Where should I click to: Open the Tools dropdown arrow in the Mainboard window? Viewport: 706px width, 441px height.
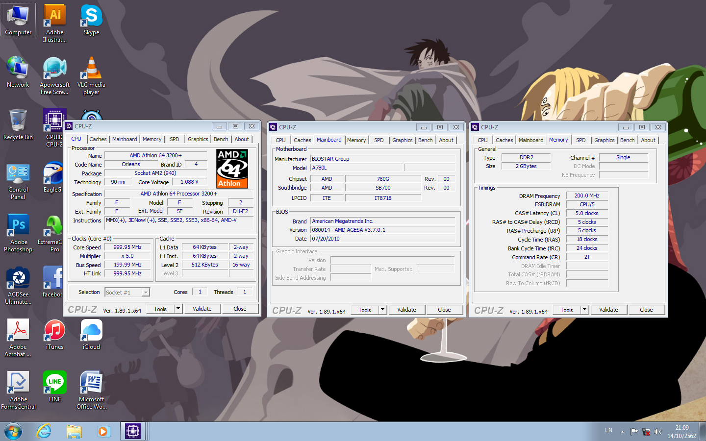click(382, 310)
